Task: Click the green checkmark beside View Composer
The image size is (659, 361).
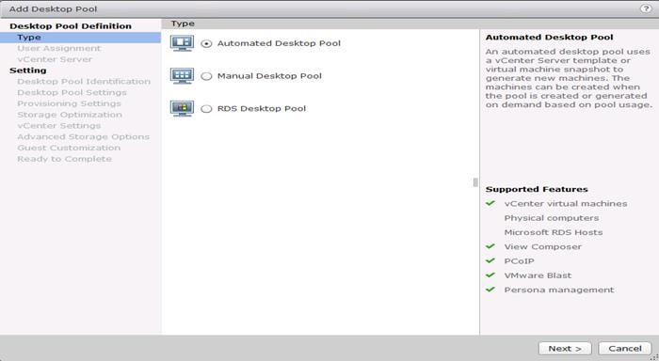Action: tap(490, 246)
